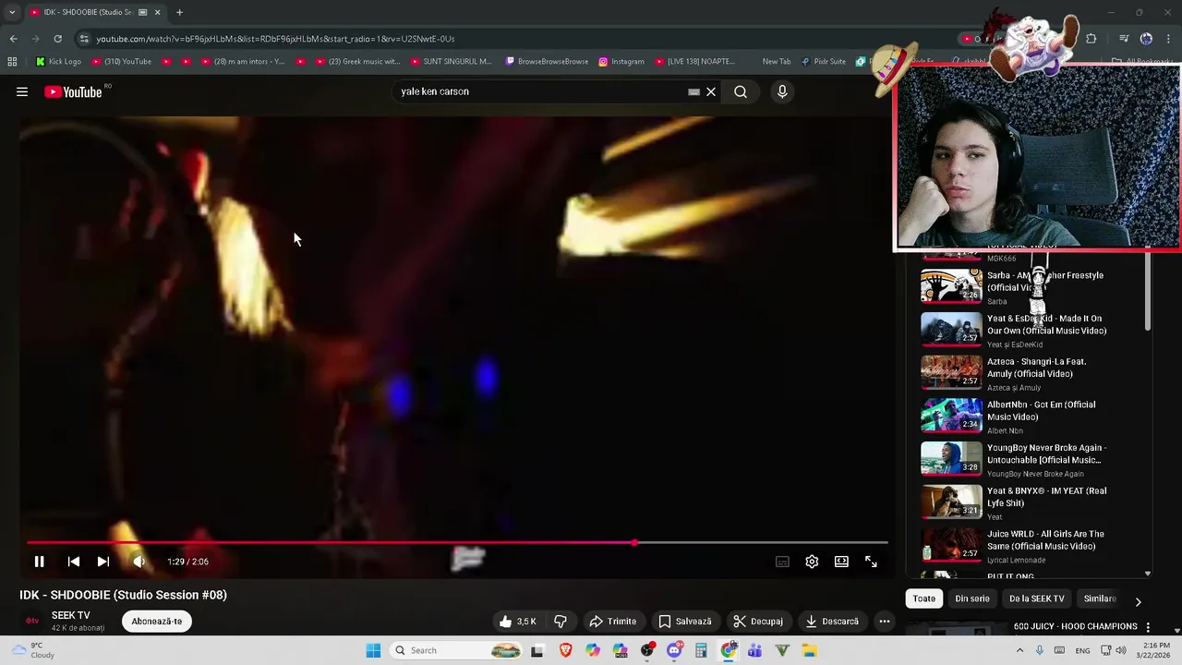Open Discord from the taskbar
The width and height of the screenshot is (1182, 665).
[674, 650]
